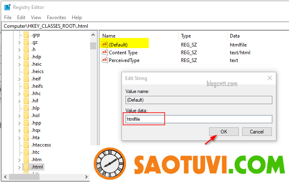Expand the .gz key
Image resolution: width=289 pixels, height=182 pixels.
pos(19,42)
